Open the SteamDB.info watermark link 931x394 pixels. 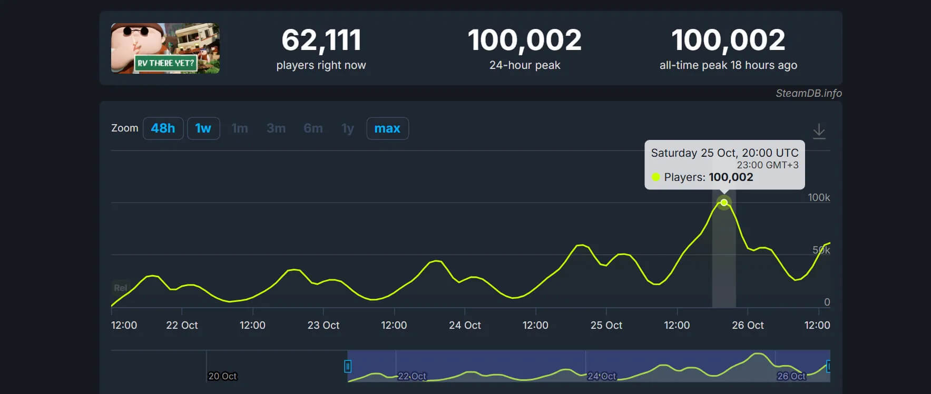point(808,93)
